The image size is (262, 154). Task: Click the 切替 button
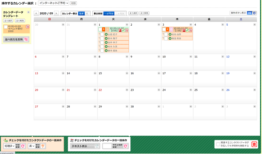pyautogui.click(x=73, y=3)
